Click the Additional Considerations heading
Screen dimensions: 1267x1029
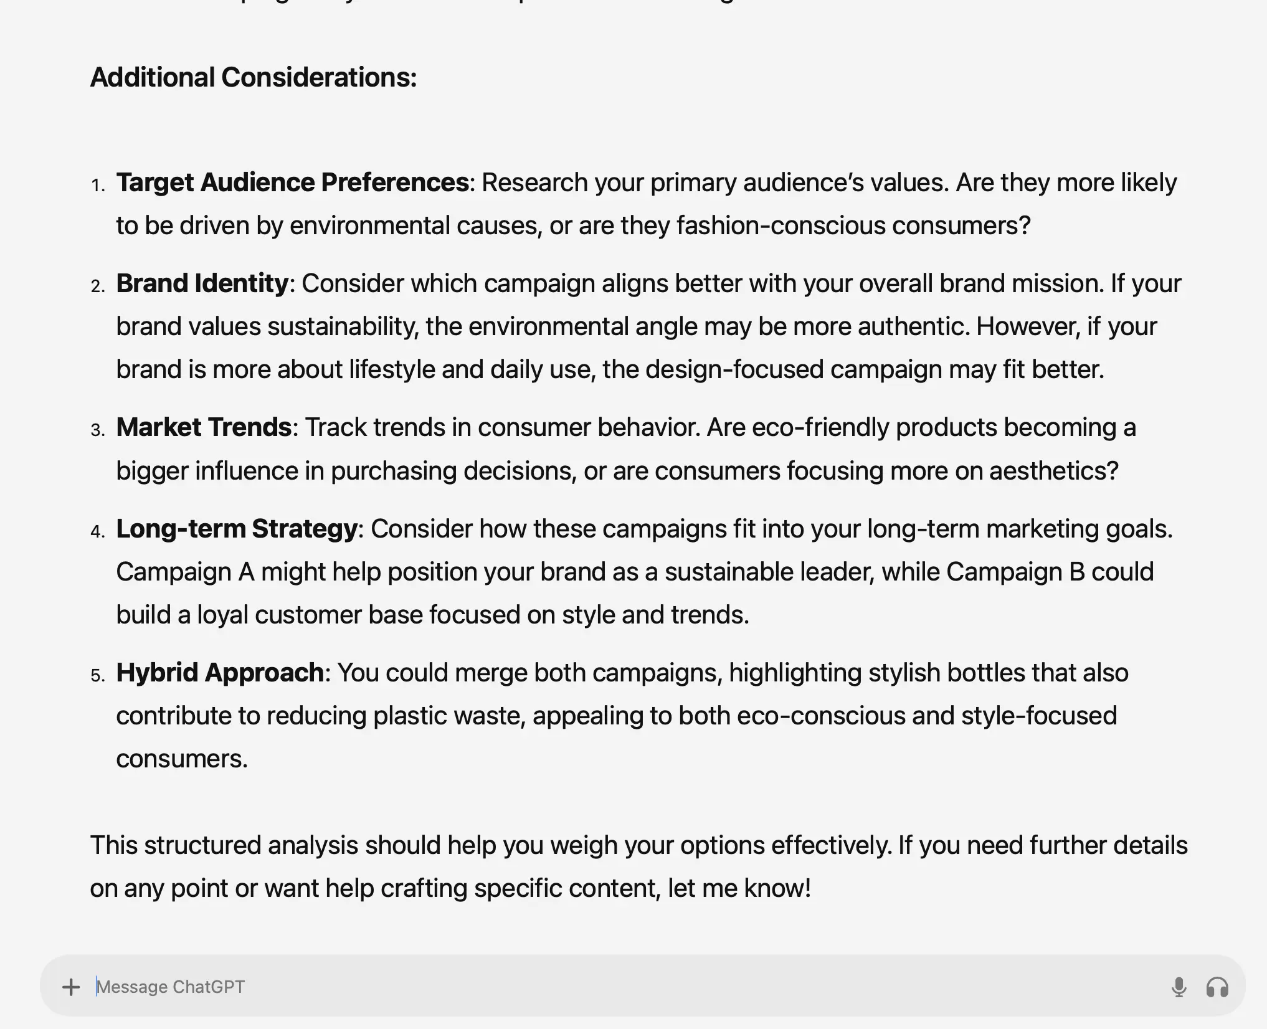(254, 78)
